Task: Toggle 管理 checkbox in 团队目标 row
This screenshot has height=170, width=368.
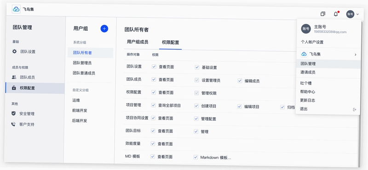Action: pyautogui.click(x=196, y=132)
